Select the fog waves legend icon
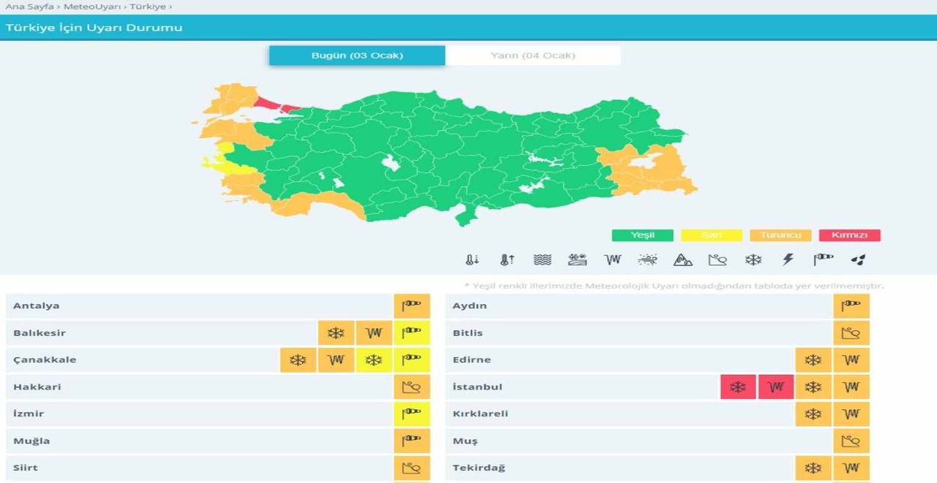Image resolution: width=937 pixels, height=483 pixels. click(x=542, y=259)
